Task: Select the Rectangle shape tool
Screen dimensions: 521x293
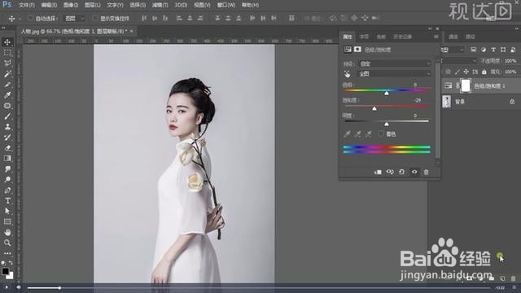Action: pyautogui.click(x=7, y=221)
